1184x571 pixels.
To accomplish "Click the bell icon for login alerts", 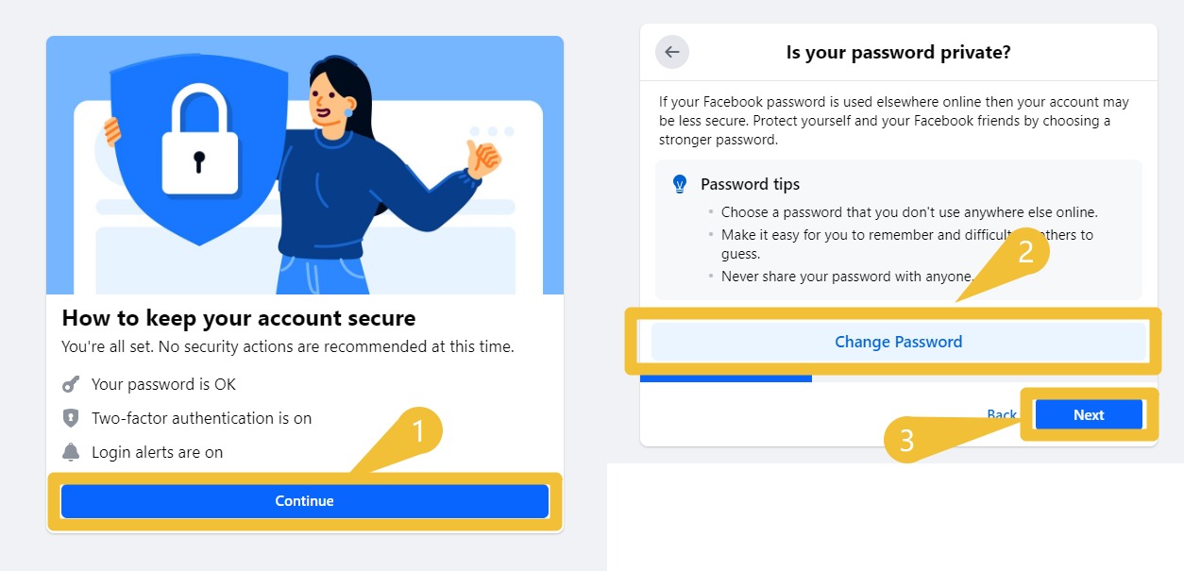I will coord(71,452).
